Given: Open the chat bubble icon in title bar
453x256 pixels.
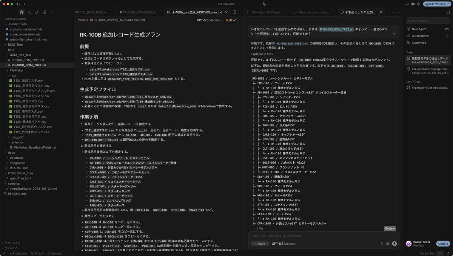Looking at the screenshot, I should pos(413,4).
